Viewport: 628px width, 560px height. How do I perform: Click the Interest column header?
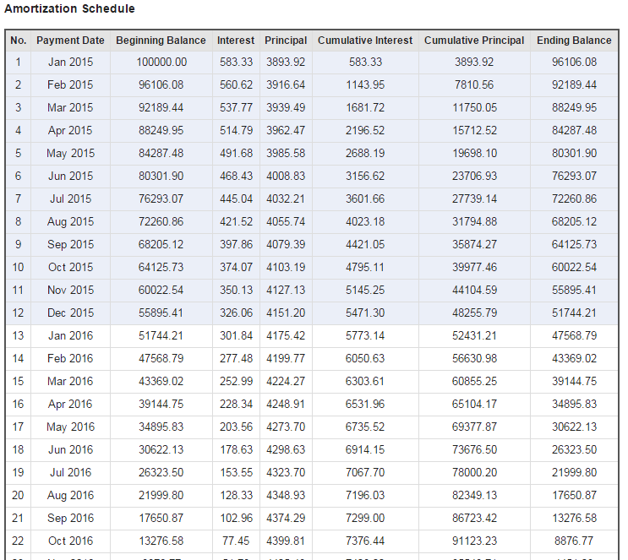236,41
